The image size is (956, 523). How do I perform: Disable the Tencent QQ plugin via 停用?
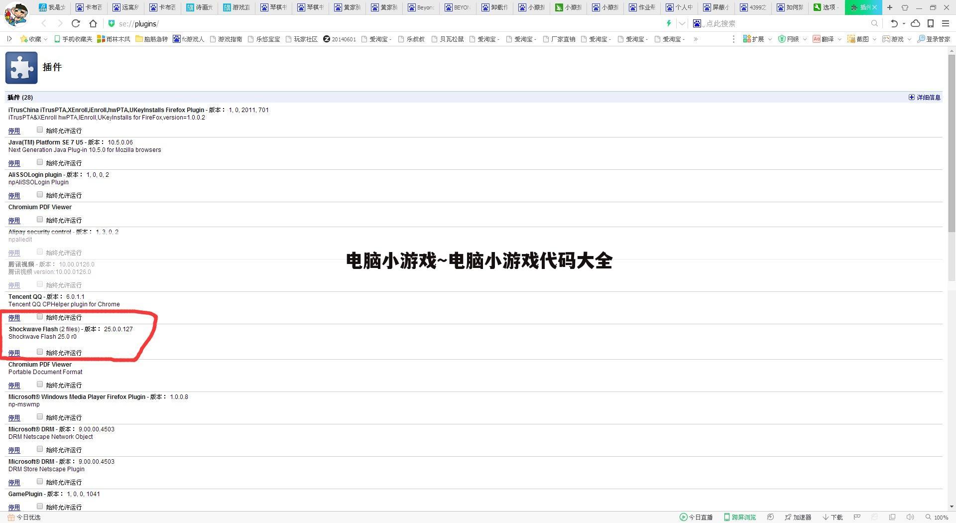14,318
